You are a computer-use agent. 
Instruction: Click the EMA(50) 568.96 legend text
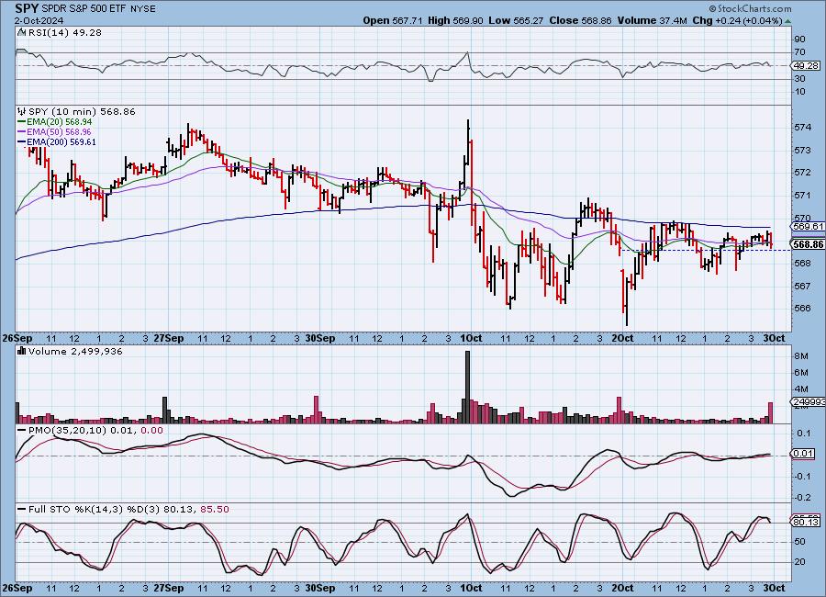(x=60, y=132)
